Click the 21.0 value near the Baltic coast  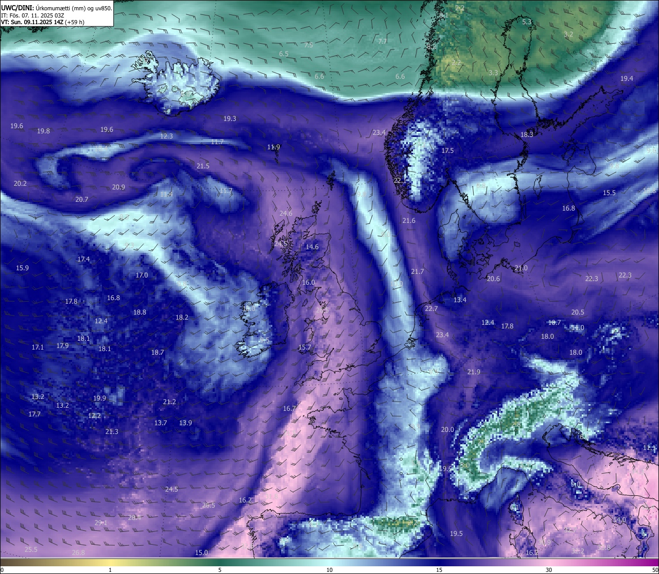tap(521, 268)
